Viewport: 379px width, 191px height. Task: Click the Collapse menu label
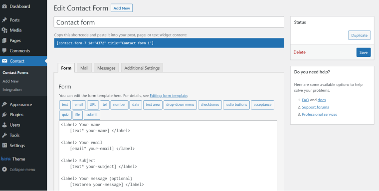(x=22, y=170)
